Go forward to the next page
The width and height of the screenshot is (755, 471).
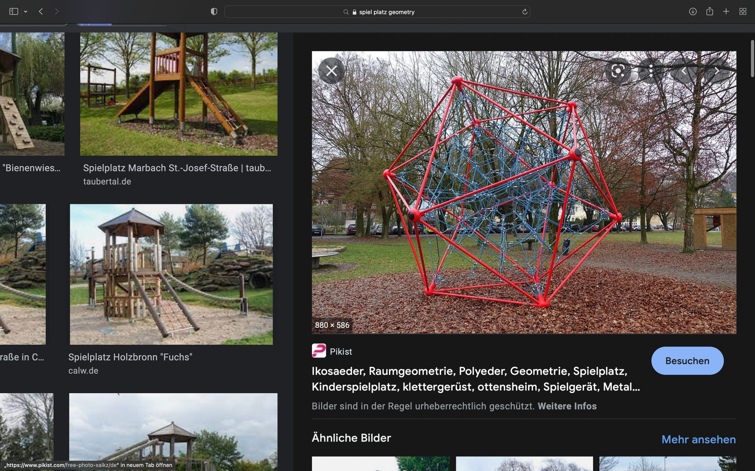(x=57, y=12)
